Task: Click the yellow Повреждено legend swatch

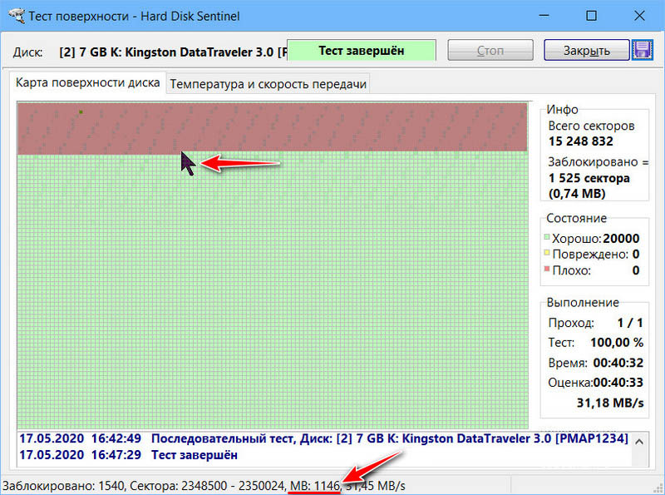Action: 547,253
